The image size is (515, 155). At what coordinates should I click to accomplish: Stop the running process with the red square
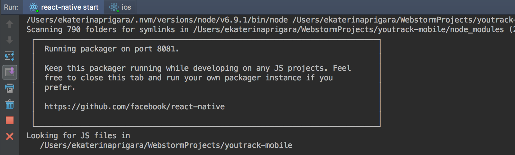10,120
